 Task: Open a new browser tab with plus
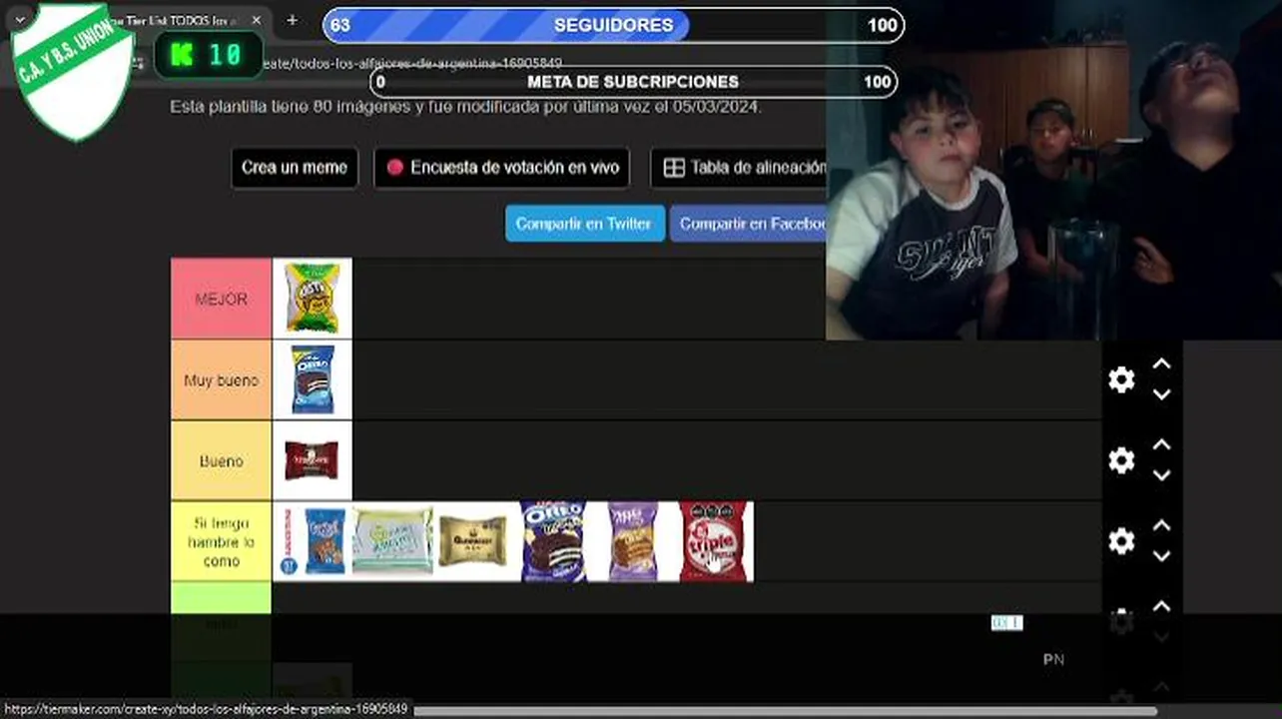click(292, 20)
